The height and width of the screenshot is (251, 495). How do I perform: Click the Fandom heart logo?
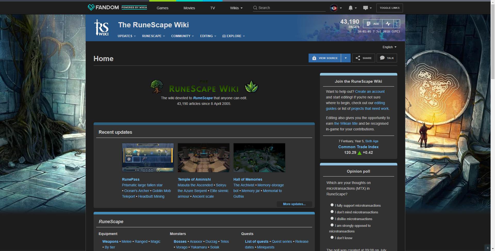tap(91, 7)
